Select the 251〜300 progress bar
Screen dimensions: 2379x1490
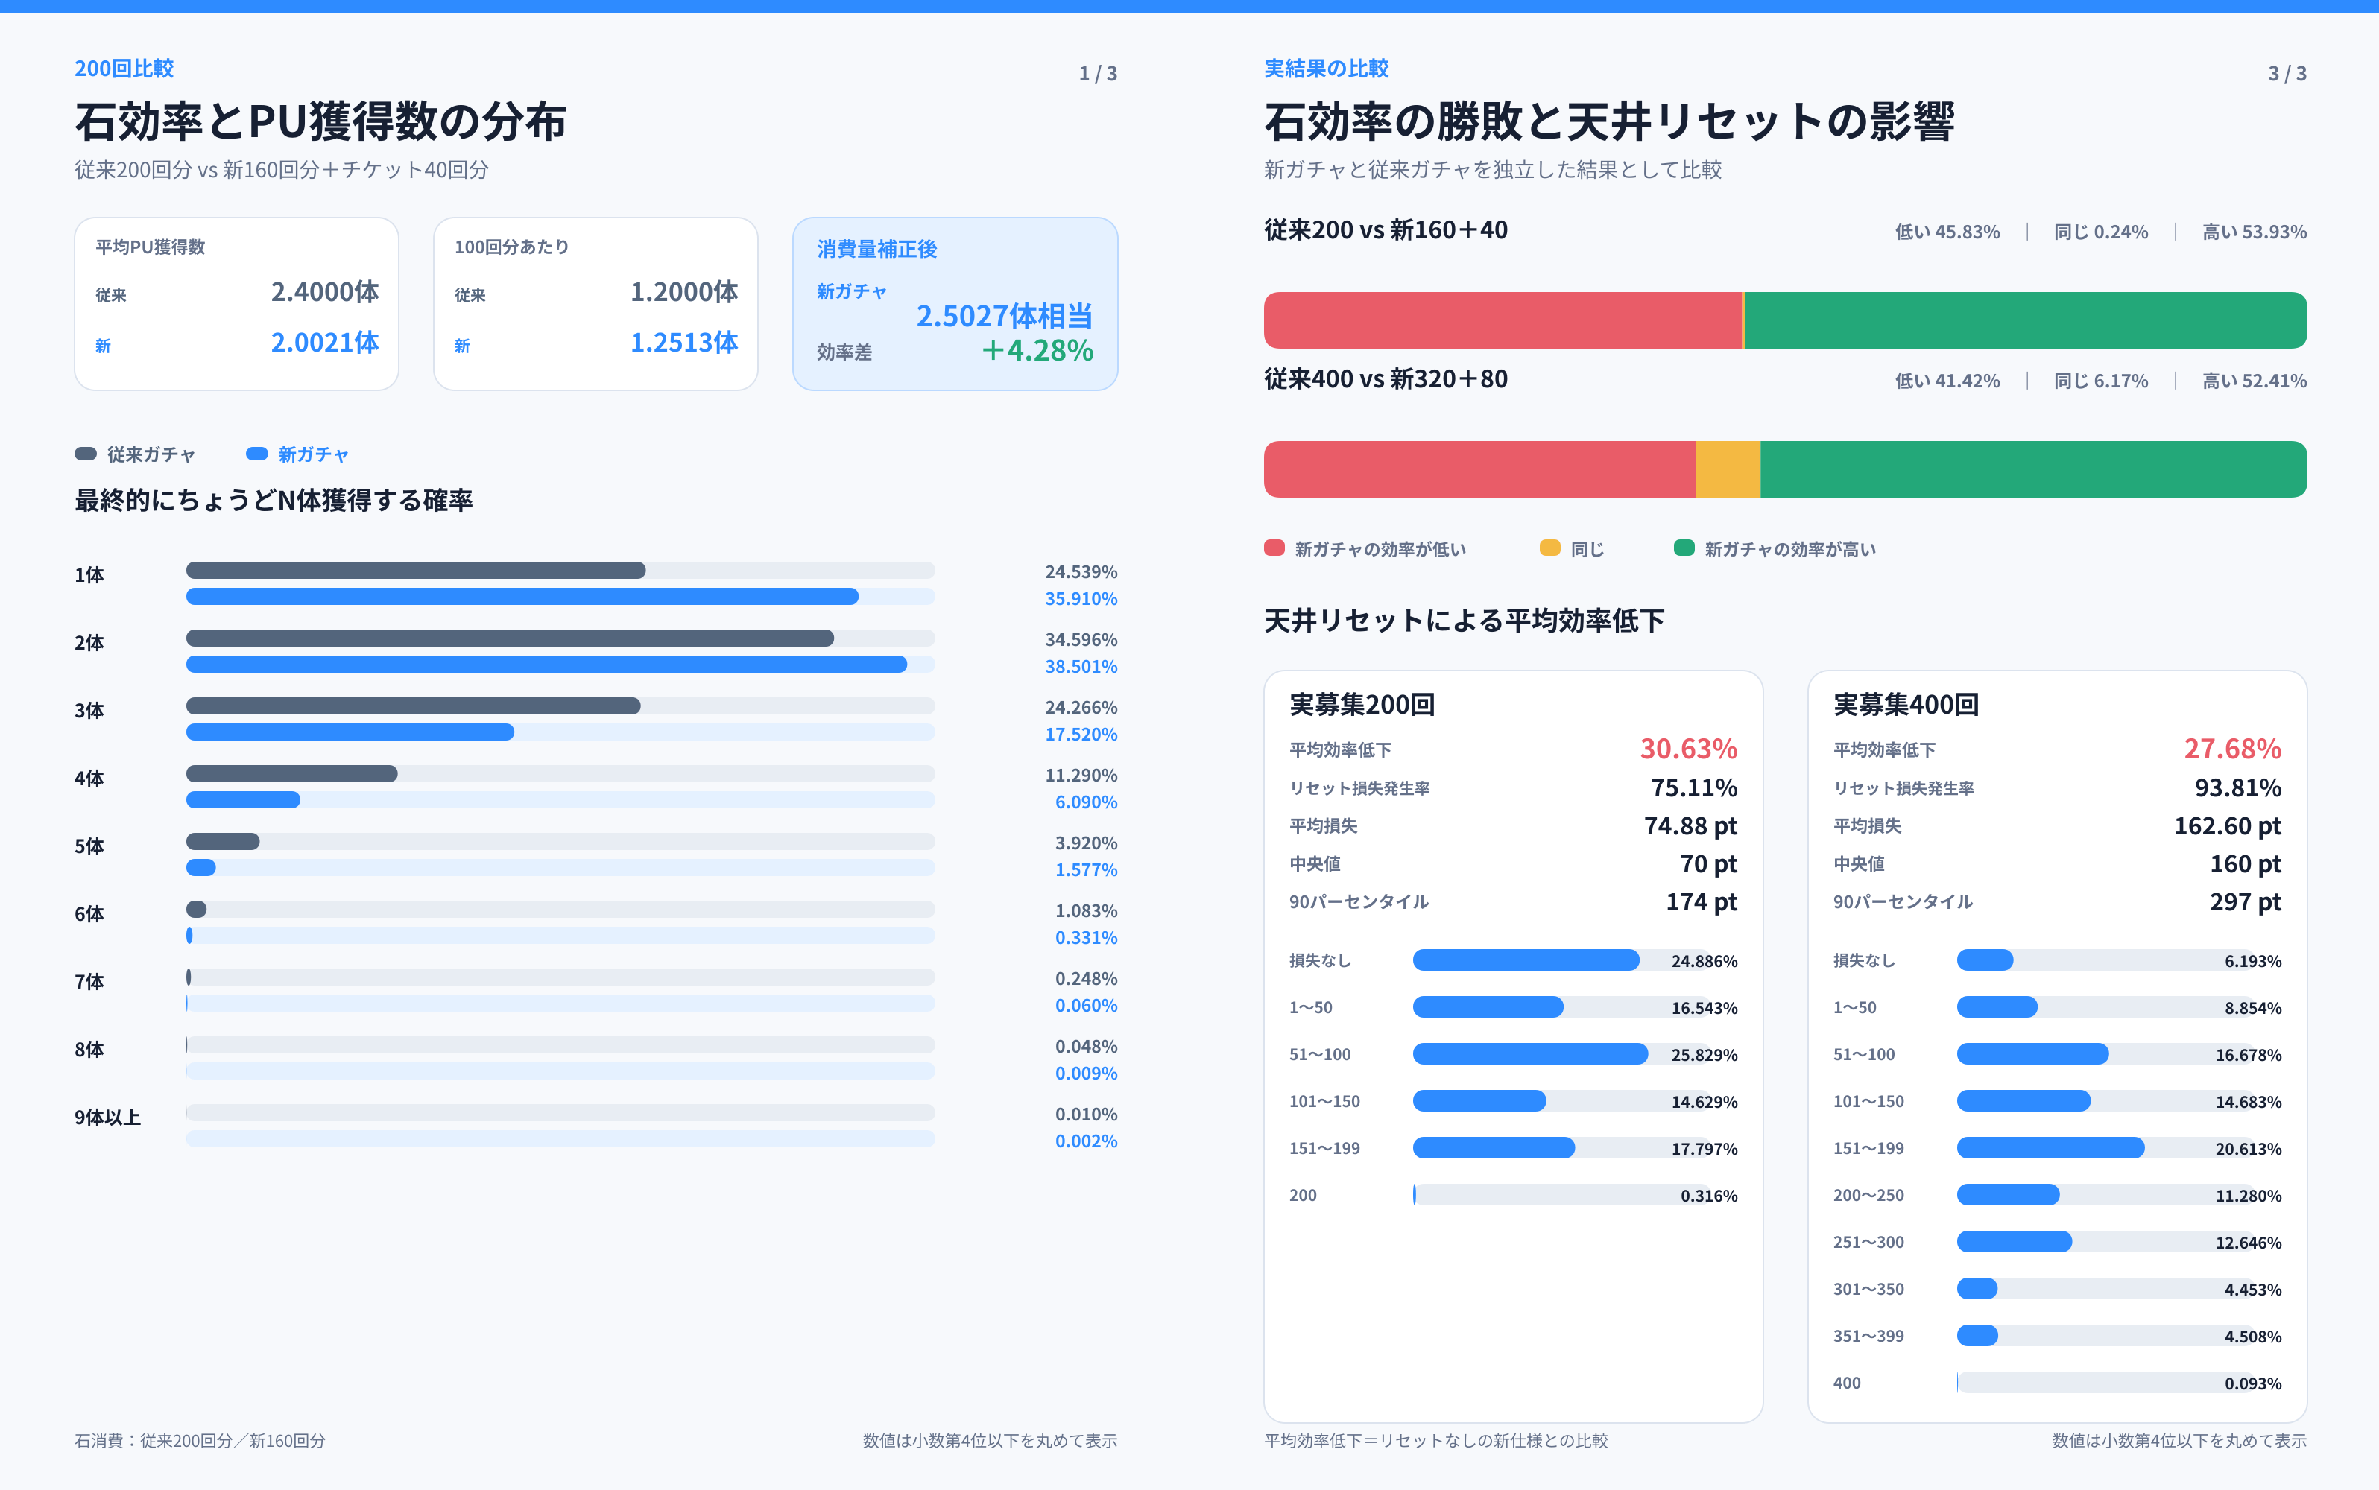click(2015, 1242)
